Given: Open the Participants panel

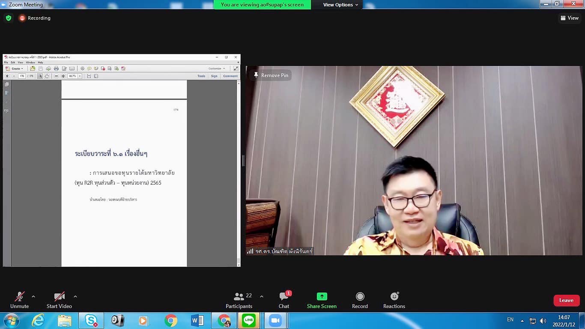Looking at the screenshot, I should [x=239, y=296].
